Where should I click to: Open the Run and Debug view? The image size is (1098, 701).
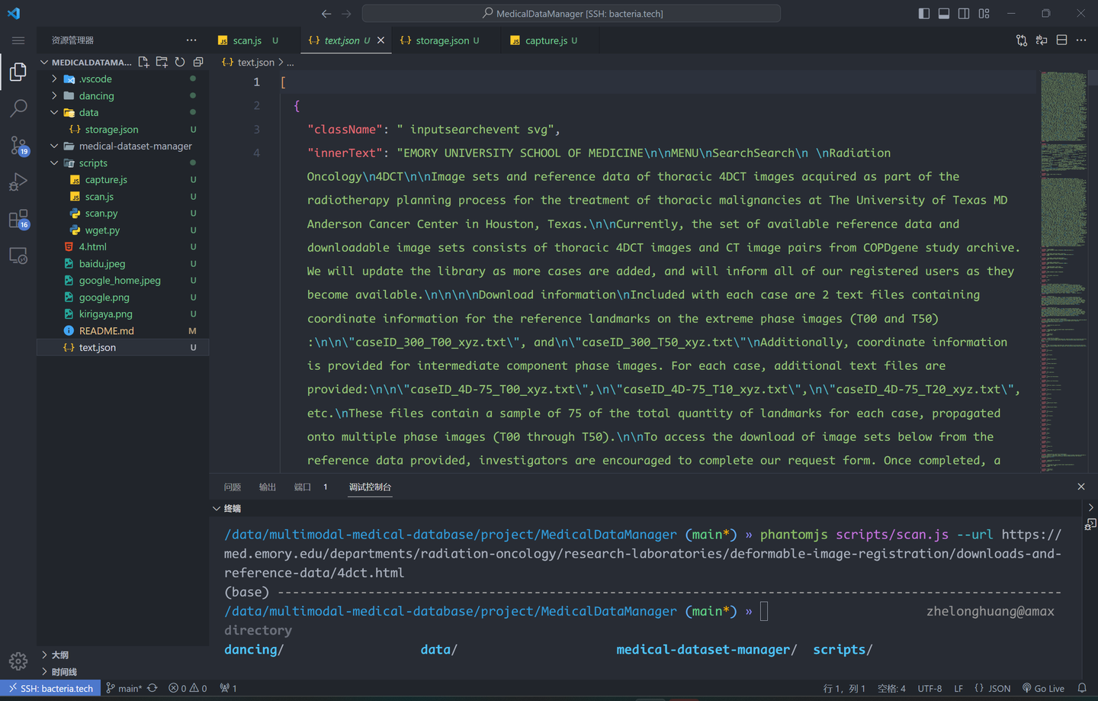pos(18,182)
